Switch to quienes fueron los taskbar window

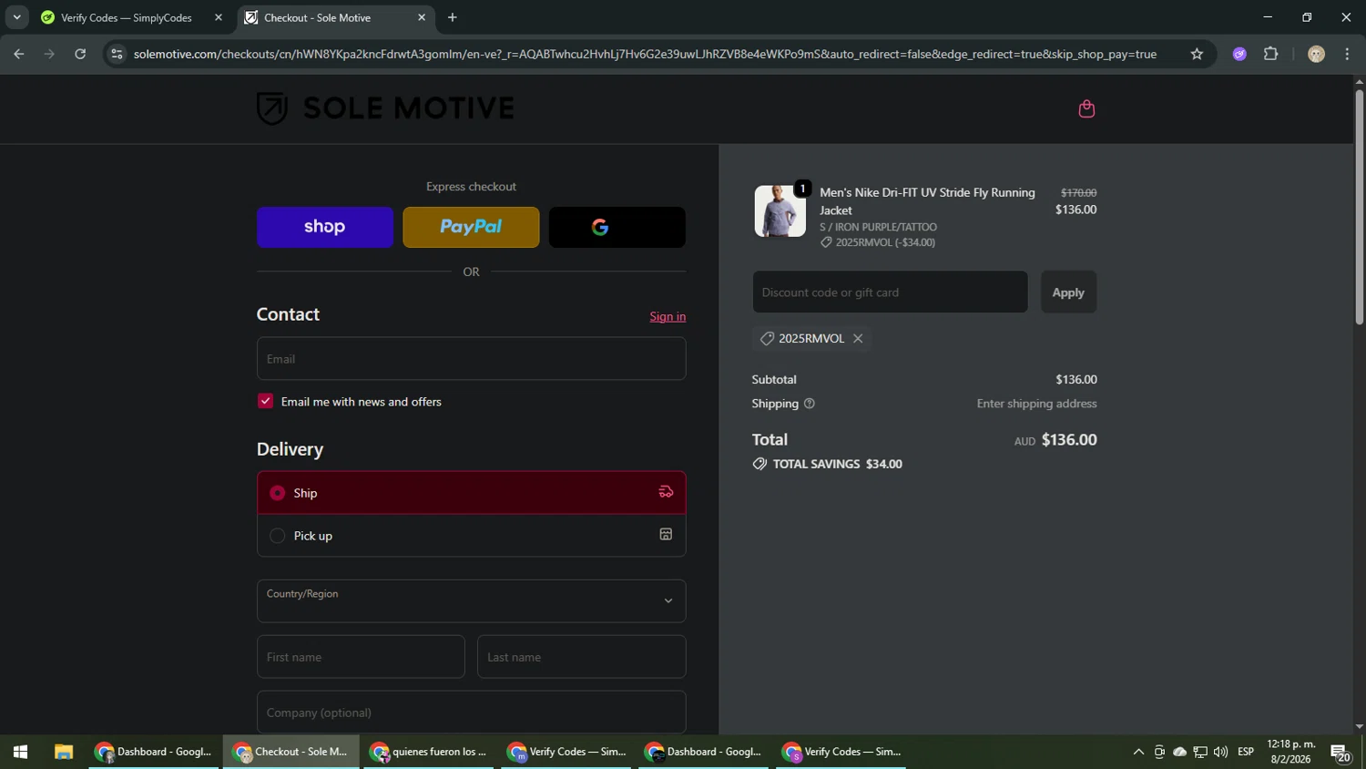coord(428,752)
